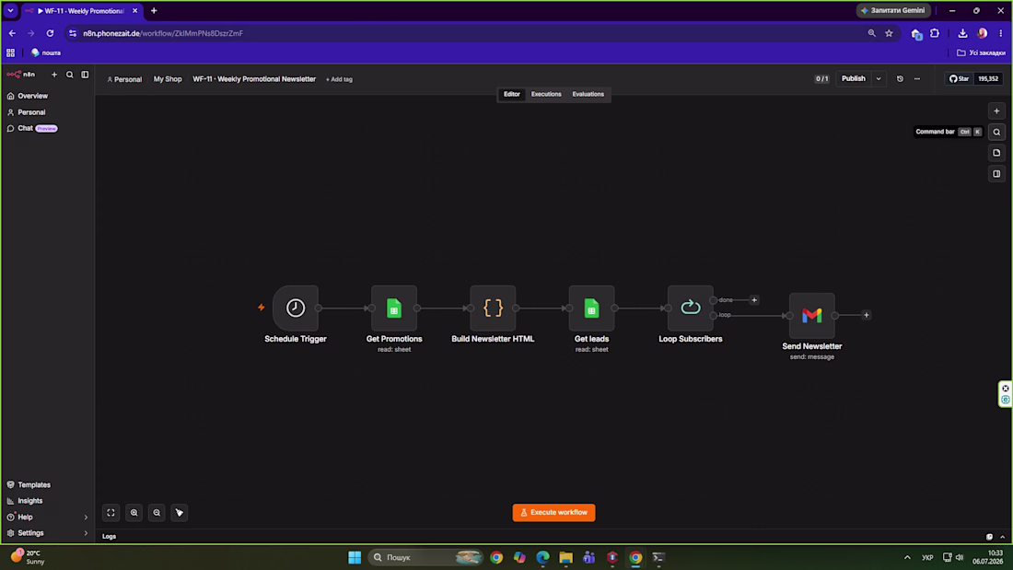The image size is (1013, 570).
Task: Expand the Logs panel chevron
Action: point(1002,537)
